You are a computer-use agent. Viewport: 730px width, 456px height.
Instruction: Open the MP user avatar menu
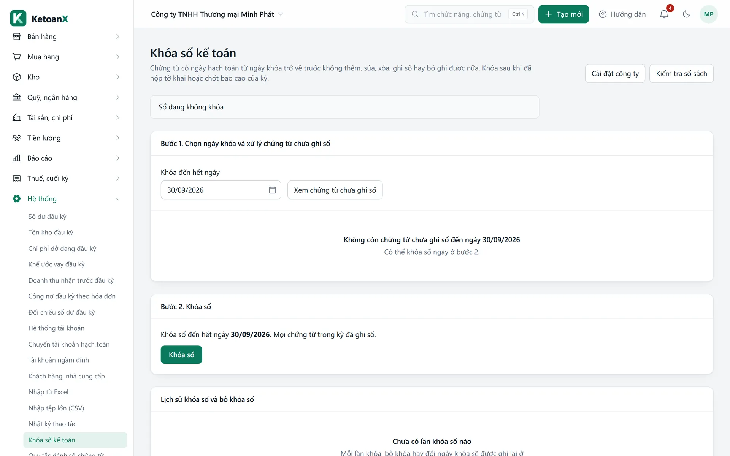point(708,14)
